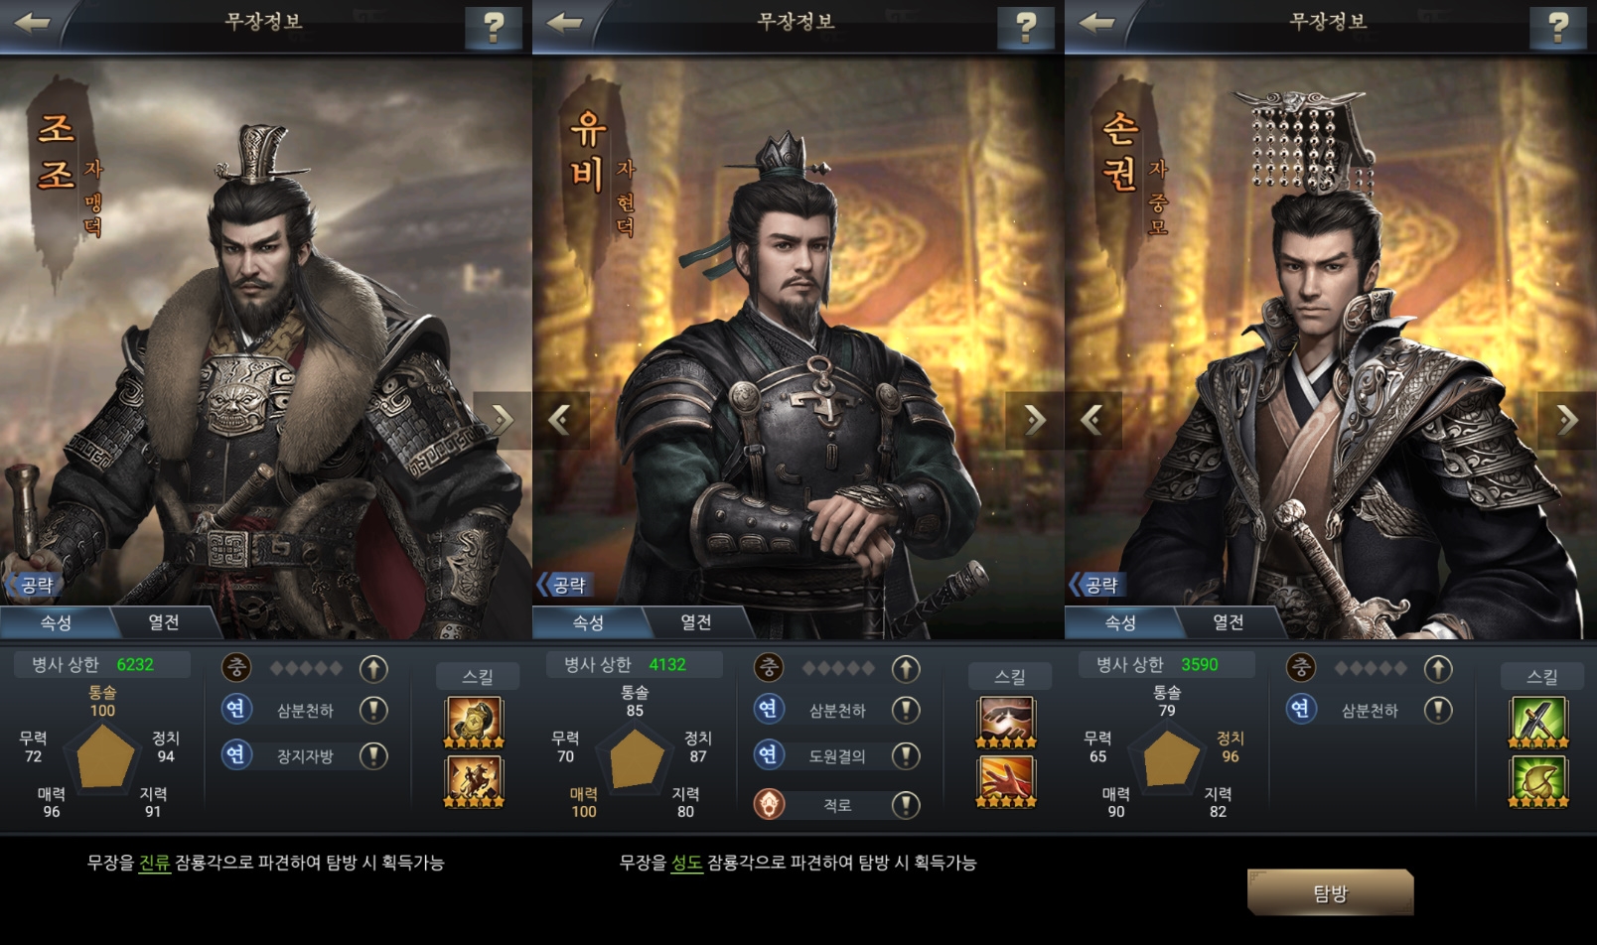Go to previous general from 유비
1597x945 pixels.
tap(560, 420)
